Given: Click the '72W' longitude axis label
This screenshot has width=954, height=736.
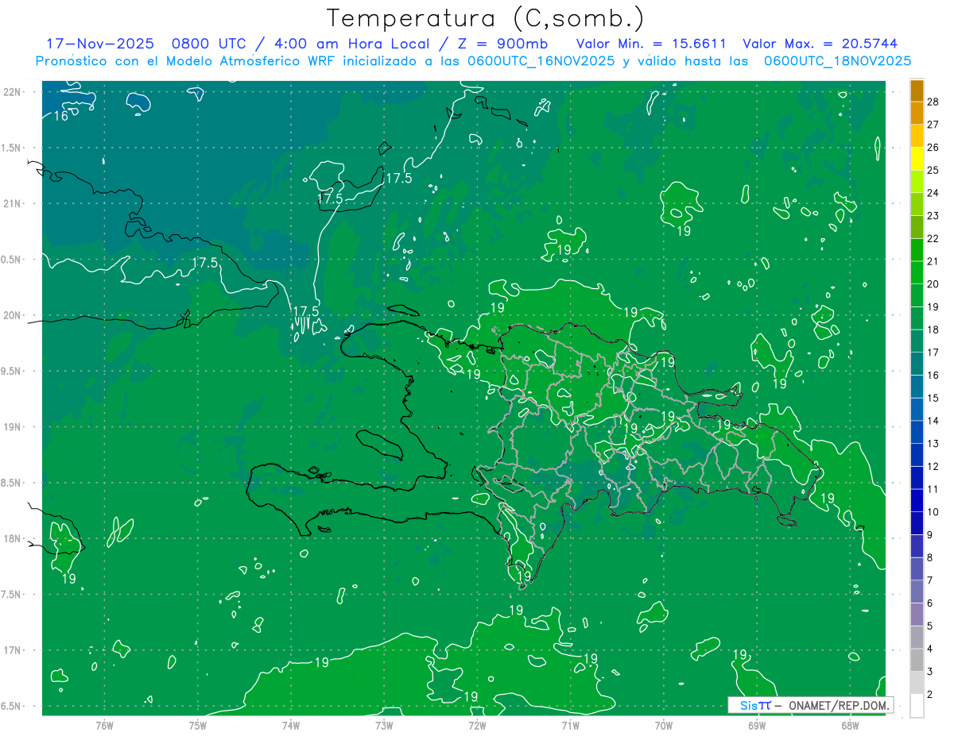Looking at the screenshot, I should 477,725.
